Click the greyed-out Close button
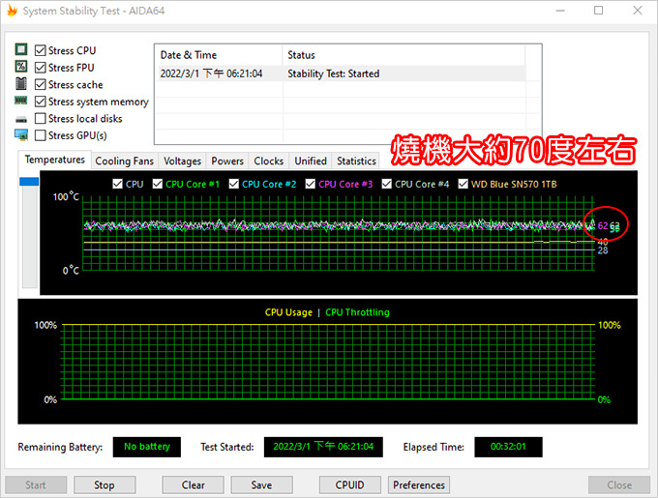 click(619, 485)
